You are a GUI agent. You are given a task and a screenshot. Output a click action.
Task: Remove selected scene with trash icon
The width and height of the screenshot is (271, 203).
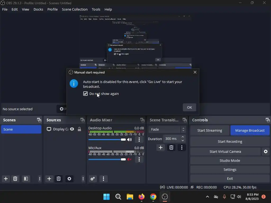pyautogui.click(x=15, y=179)
